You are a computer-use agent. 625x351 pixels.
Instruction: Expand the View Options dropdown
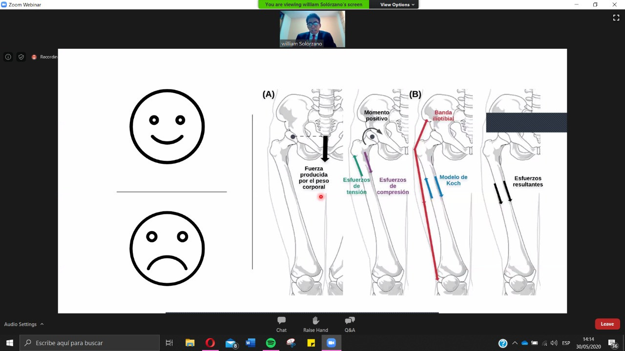(397, 4)
